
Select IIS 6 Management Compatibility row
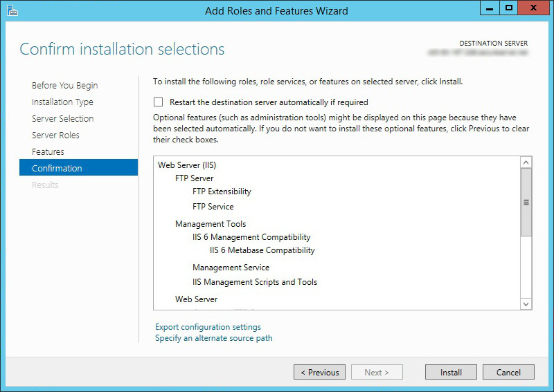coord(251,237)
